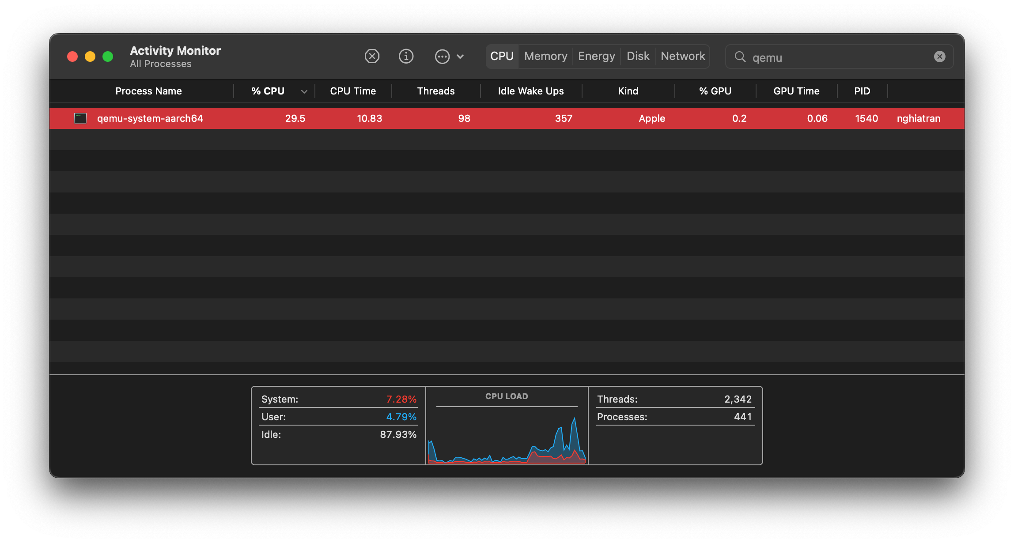
Task: Click the magnifying glass in the search field
Action: pos(740,57)
